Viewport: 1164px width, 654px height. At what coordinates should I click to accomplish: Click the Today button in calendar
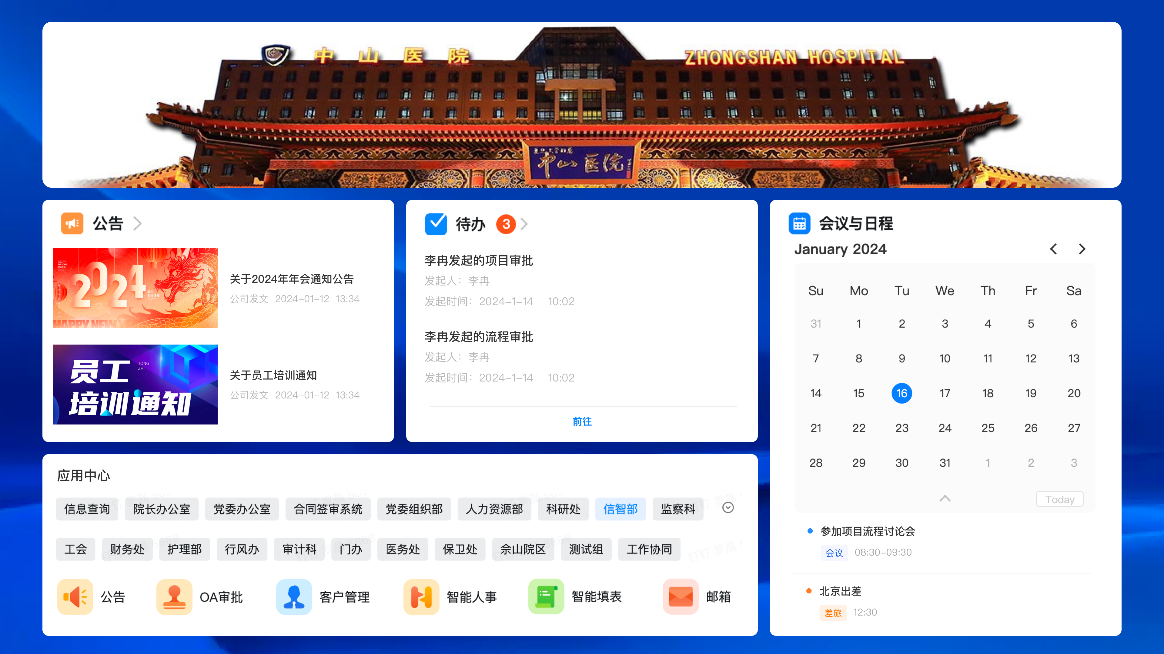click(1060, 499)
